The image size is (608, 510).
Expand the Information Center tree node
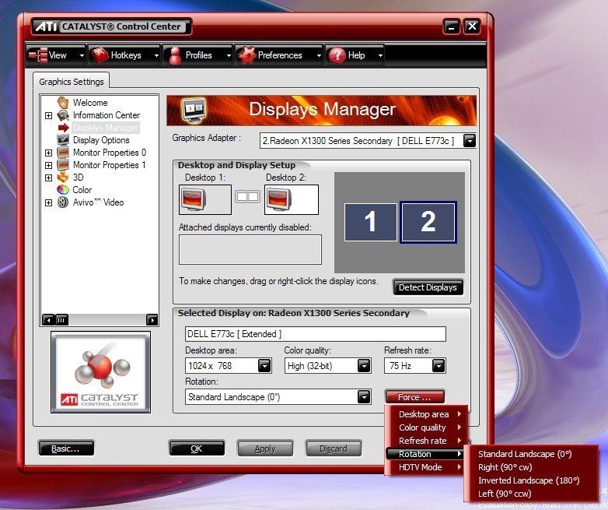[48, 115]
